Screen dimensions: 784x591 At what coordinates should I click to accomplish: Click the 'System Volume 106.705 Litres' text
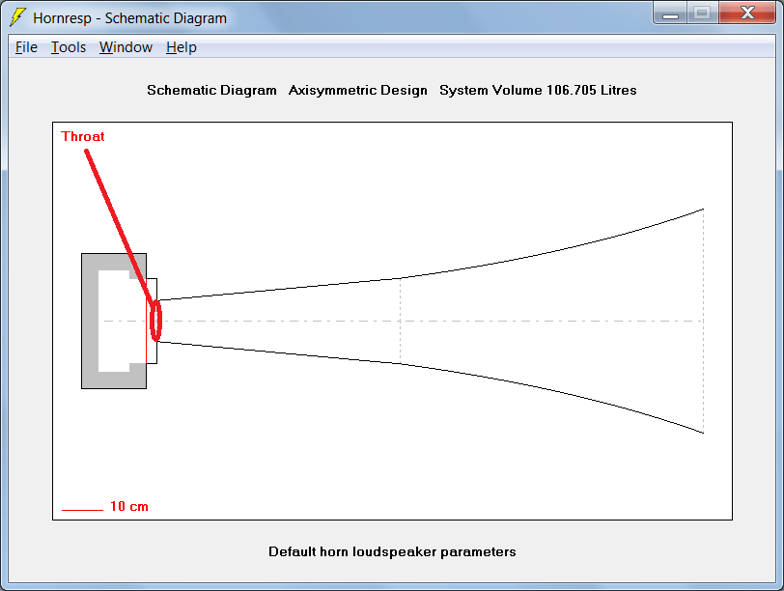click(538, 90)
